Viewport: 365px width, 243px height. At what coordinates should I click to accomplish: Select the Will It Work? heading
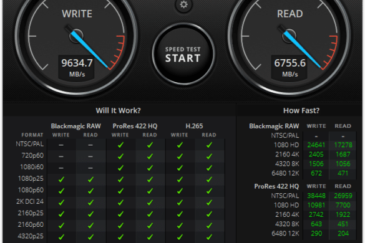point(119,110)
